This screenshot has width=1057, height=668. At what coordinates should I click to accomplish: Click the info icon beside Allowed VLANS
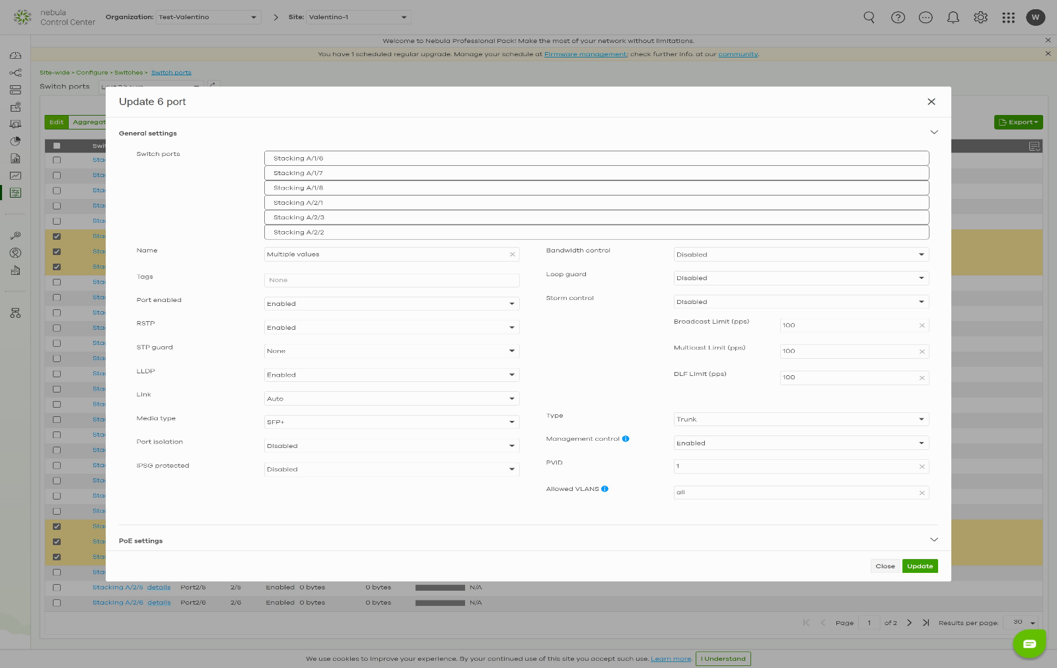[604, 489]
